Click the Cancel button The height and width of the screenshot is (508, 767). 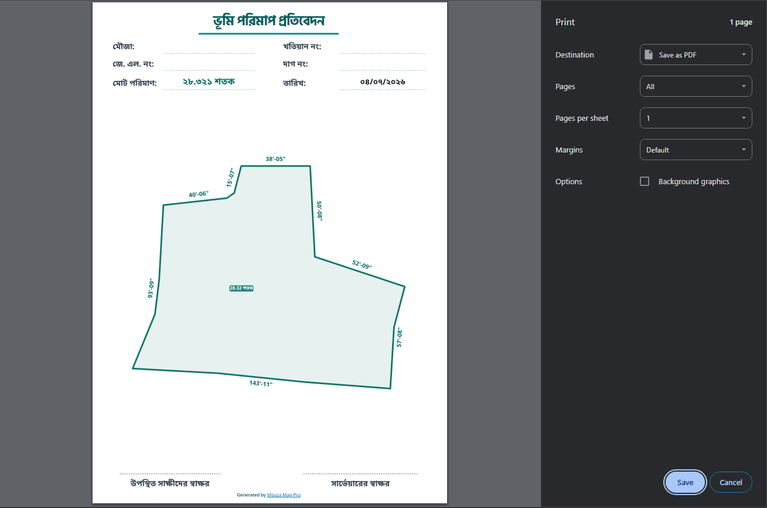coord(731,482)
